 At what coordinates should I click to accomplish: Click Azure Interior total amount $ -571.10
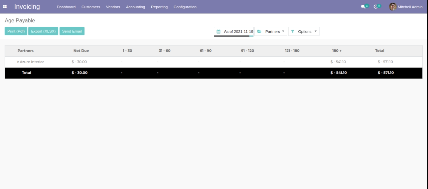pyautogui.click(x=385, y=62)
